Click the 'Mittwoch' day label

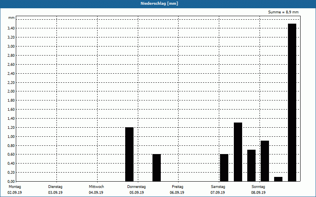pyautogui.click(x=96, y=187)
